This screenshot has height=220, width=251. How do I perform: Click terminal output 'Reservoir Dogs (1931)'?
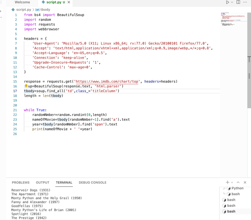tap(31, 190)
